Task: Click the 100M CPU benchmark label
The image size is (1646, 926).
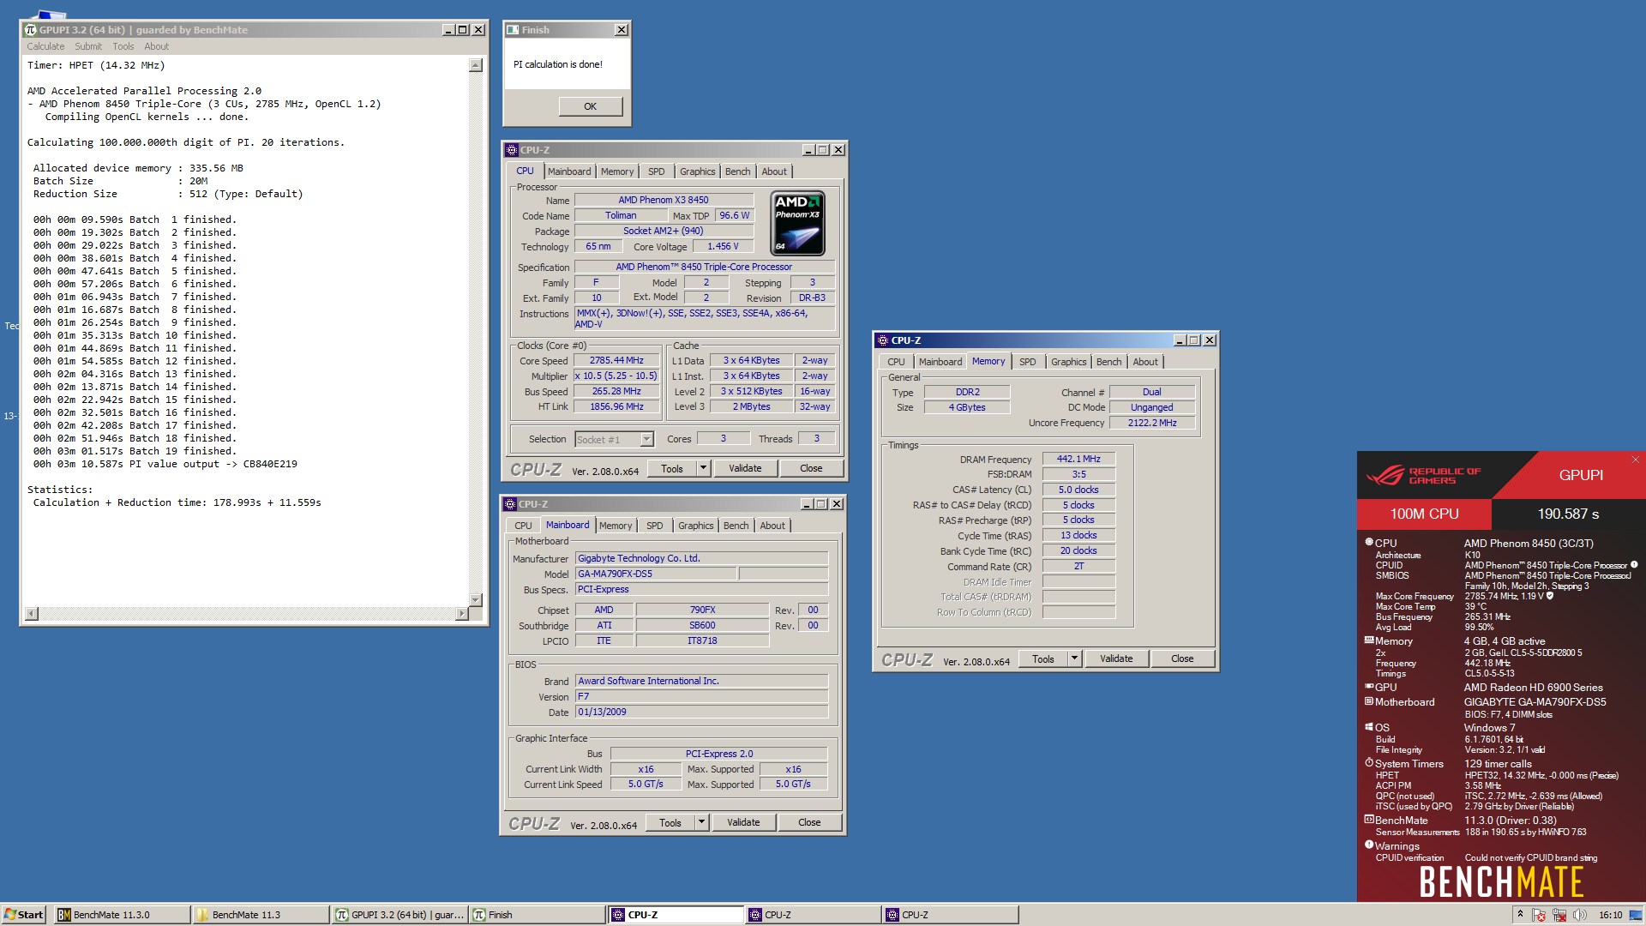Action: (1424, 514)
